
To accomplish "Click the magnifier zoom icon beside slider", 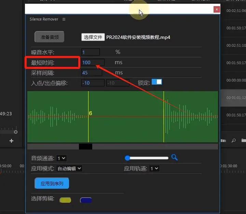I will point(174,157).
